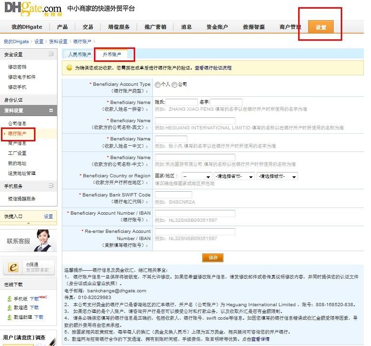This screenshot has height=346, width=371.
Task: Click the orange 保存 save button
Action: pos(213,257)
